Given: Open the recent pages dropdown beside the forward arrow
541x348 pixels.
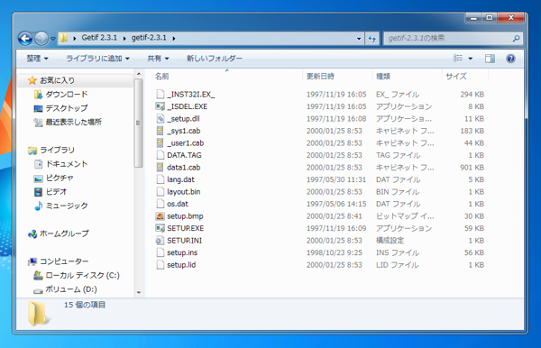Looking at the screenshot, I should click(x=53, y=39).
